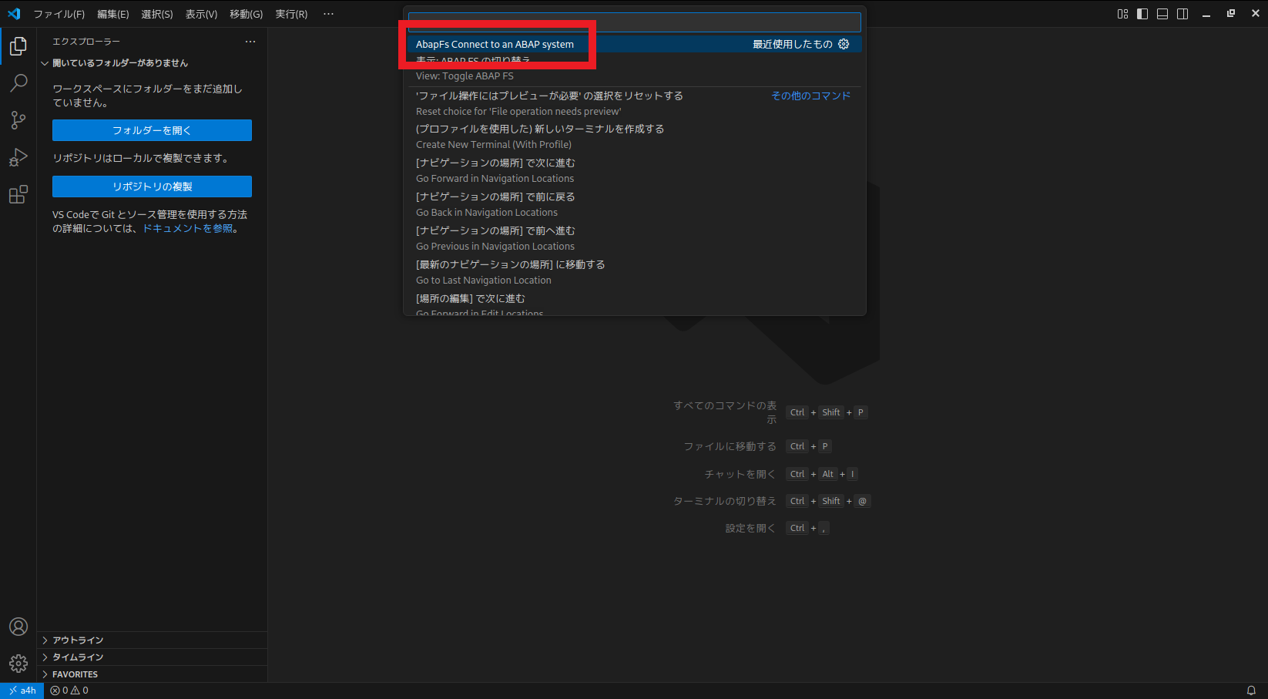The image size is (1268, 699).
Task: Toggle the bottom panel visibility icon
Action: point(1162,13)
